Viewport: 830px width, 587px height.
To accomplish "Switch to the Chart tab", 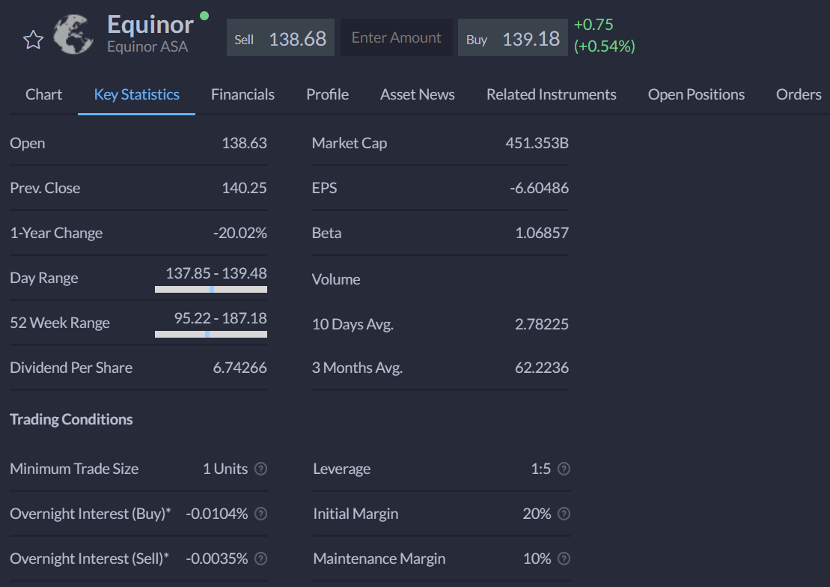I will [43, 94].
